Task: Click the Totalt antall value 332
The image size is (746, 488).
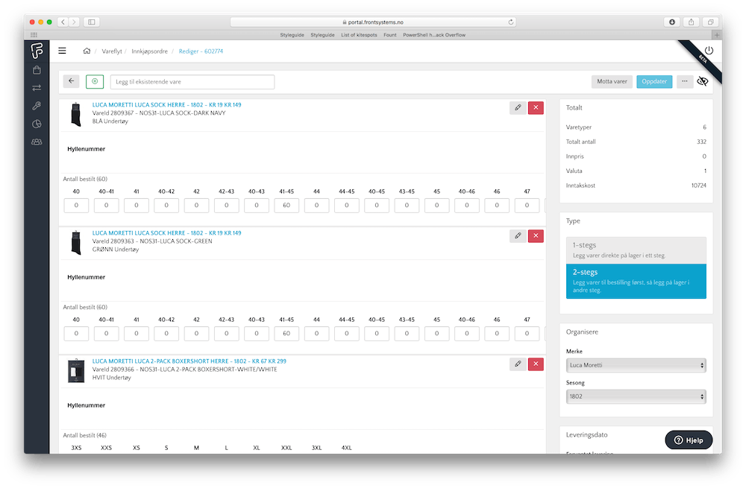Action: [x=701, y=142]
